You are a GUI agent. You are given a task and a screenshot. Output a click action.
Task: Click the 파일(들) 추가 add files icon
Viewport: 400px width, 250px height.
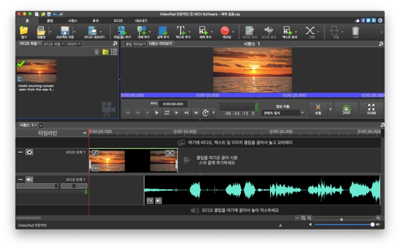pos(122,30)
